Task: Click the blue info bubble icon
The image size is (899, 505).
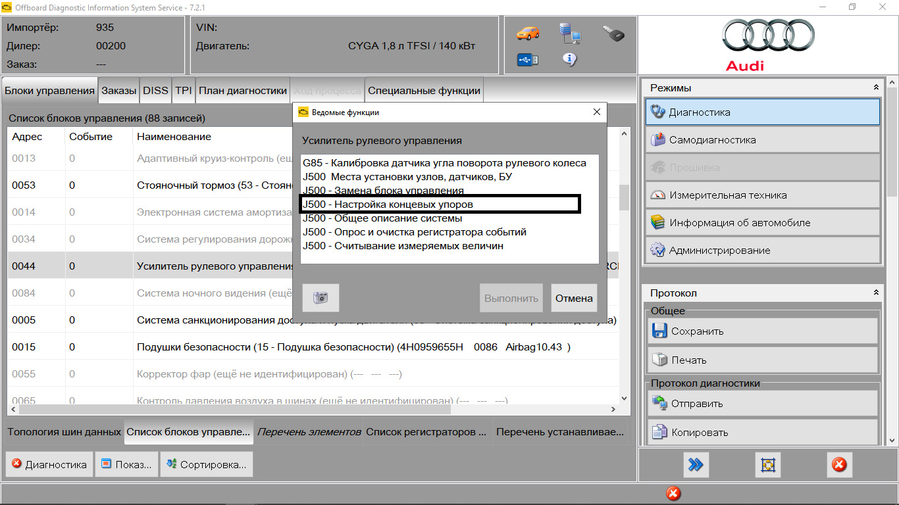Action: (570, 60)
